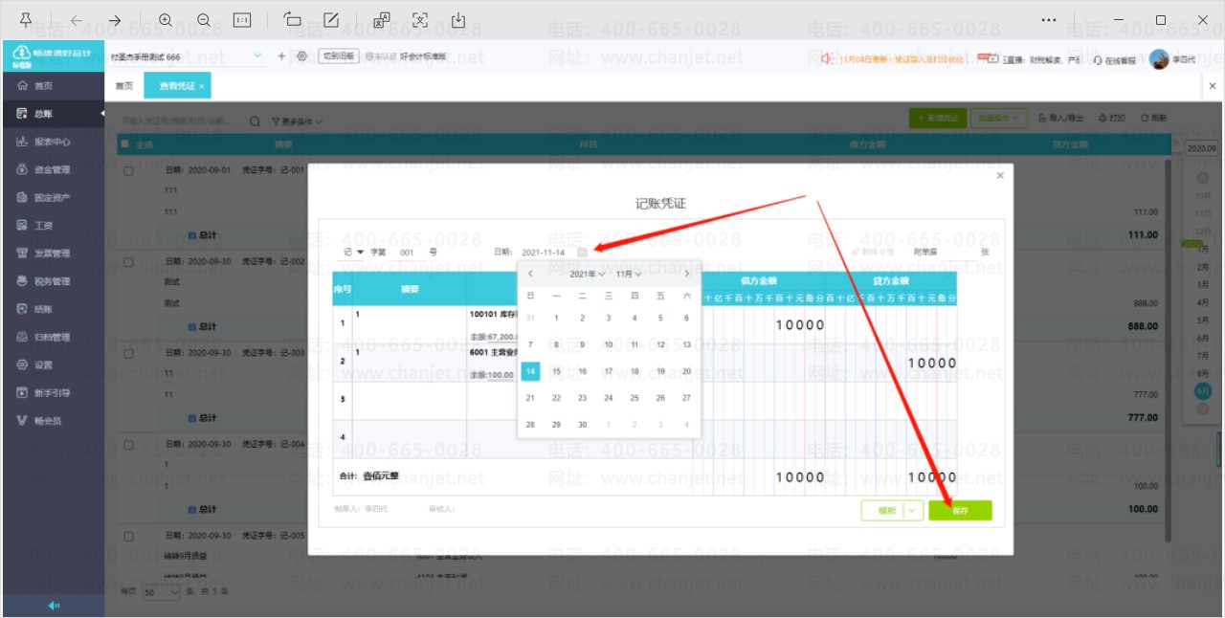This screenshot has height=618, width=1225.
Task: Open the 11月 month dropdown in calendar
Action: [629, 274]
